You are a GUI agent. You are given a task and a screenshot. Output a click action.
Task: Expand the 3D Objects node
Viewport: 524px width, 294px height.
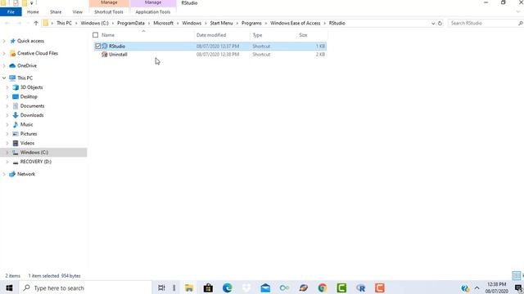coord(7,87)
